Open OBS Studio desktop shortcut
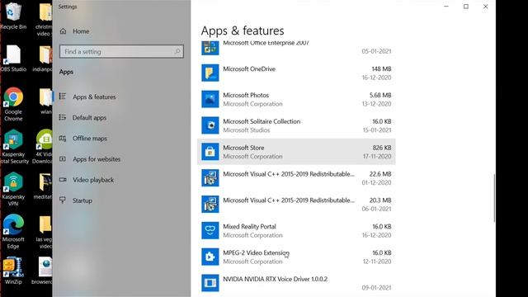 pos(13,59)
